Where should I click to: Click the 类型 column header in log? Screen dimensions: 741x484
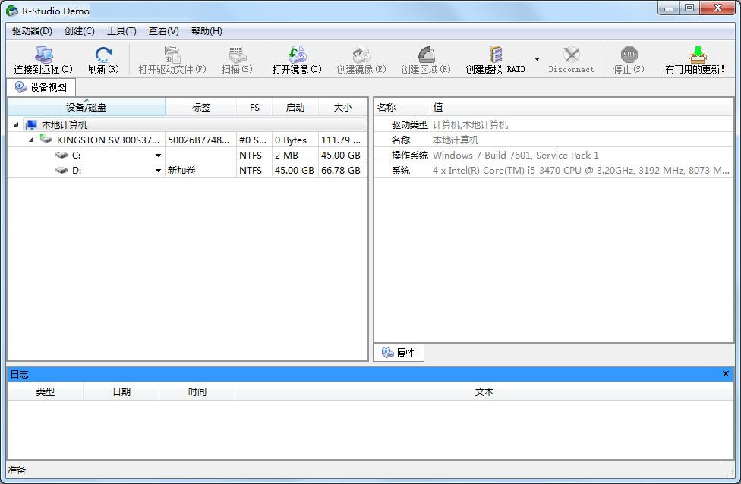click(x=46, y=392)
